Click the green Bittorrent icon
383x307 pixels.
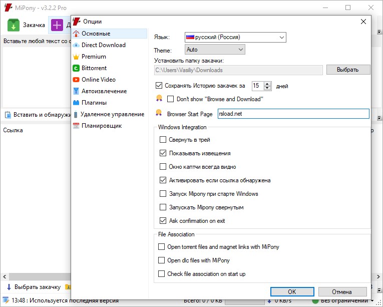(76, 68)
